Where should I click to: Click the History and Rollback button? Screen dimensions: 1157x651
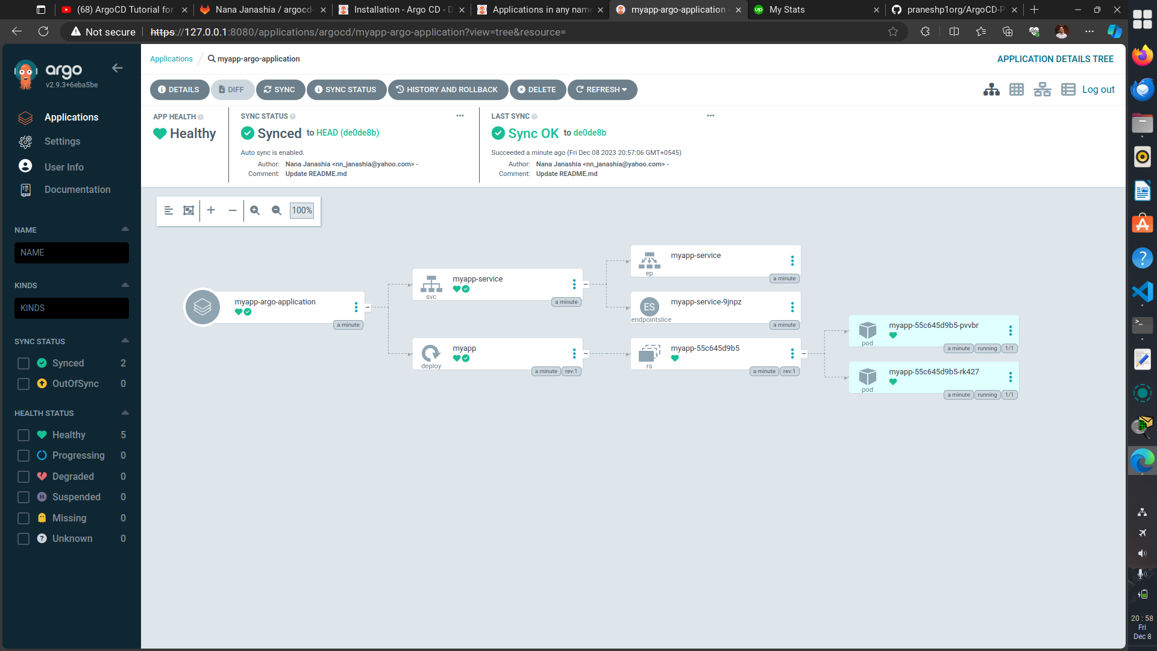(x=447, y=90)
